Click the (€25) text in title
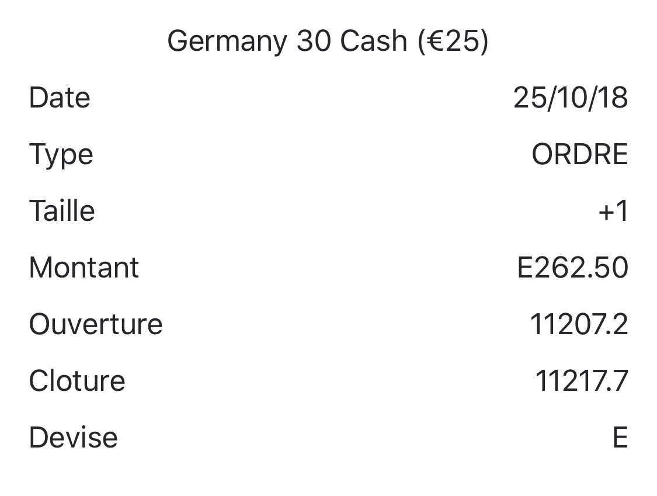Screen dimensions: 657x496 (x=453, y=41)
